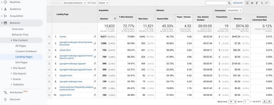Open the /store.html landing page link
Screen dimensions: 274x105
pyautogui.click(x=65, y=50)
